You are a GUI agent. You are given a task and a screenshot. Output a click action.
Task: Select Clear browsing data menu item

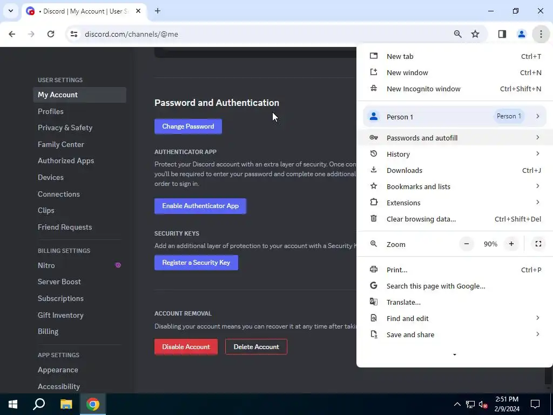pyautogui.click(x=455, y=219)
